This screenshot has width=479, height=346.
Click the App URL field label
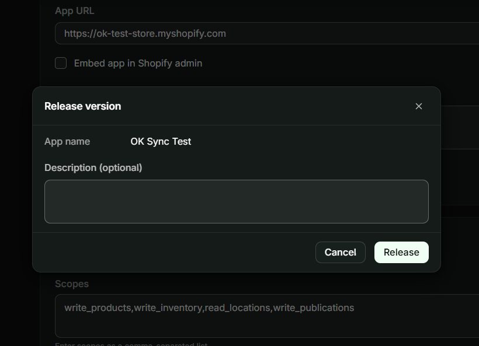[x=75, y=11]
